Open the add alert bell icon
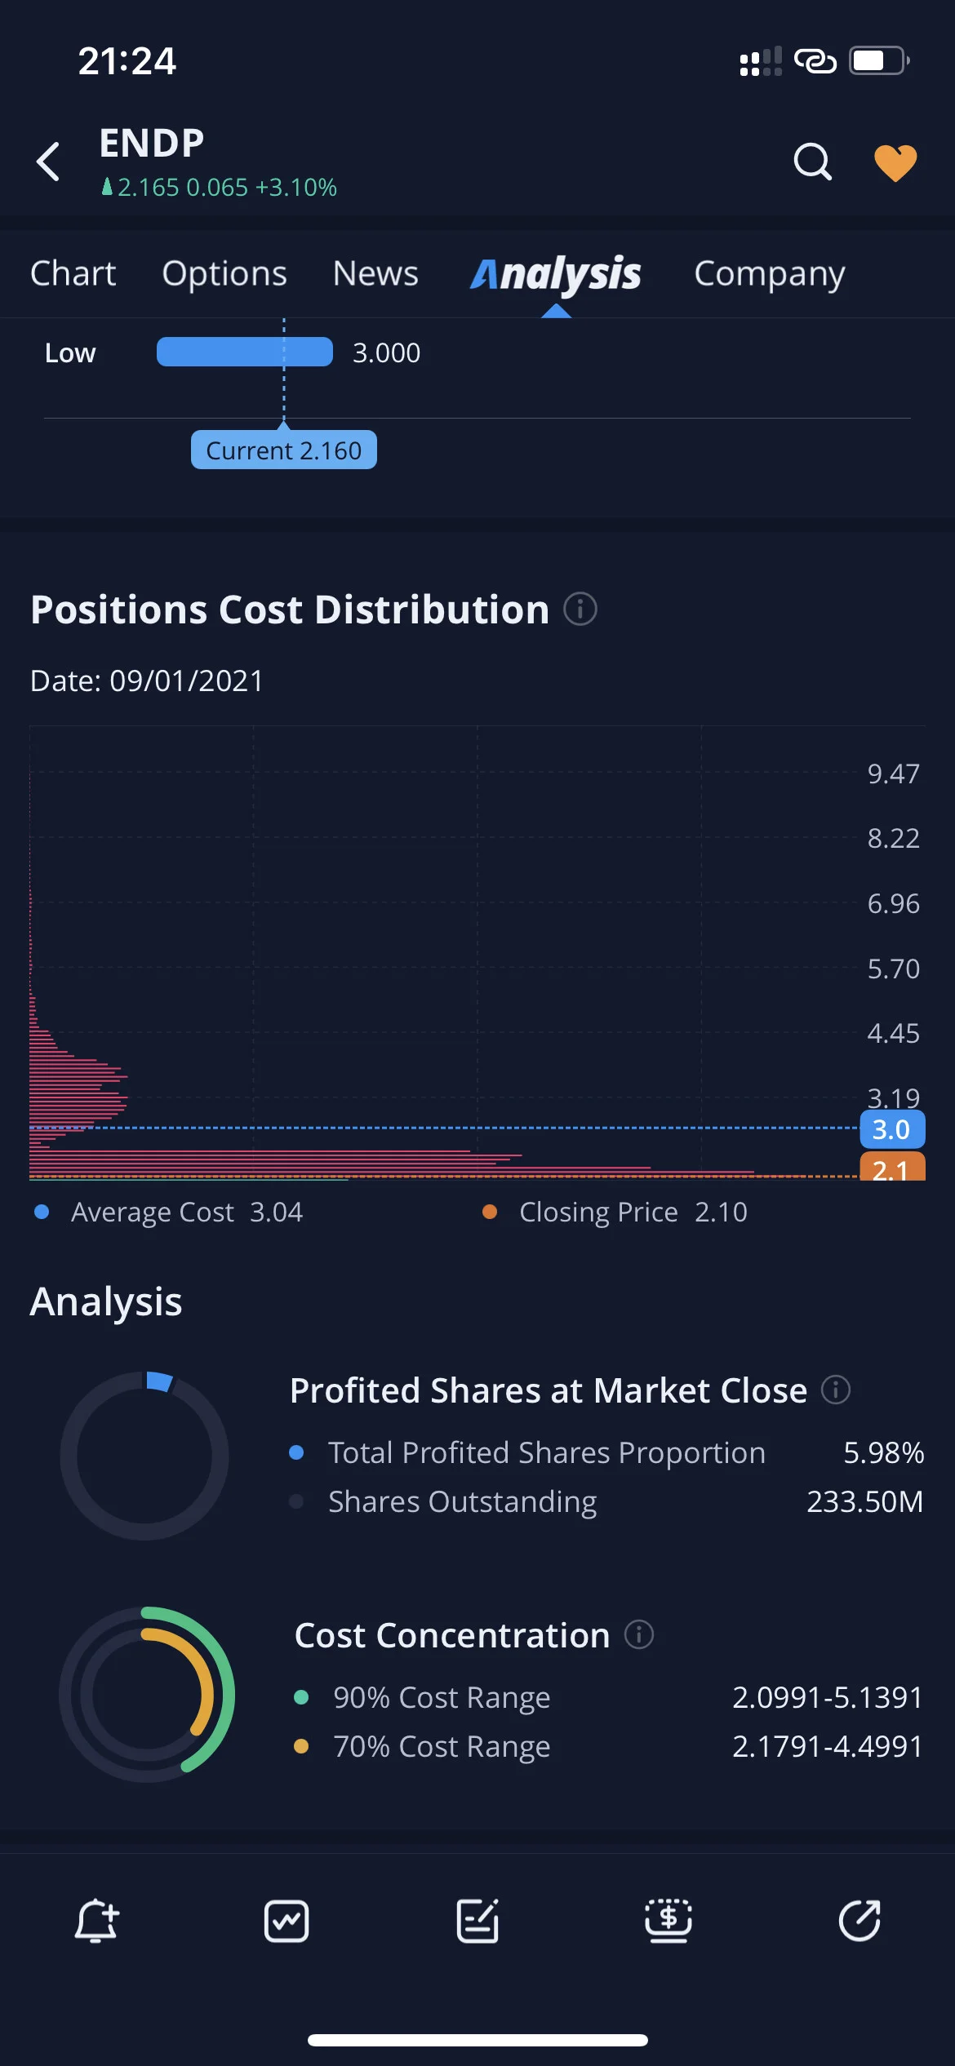 tap(96, 1921)
